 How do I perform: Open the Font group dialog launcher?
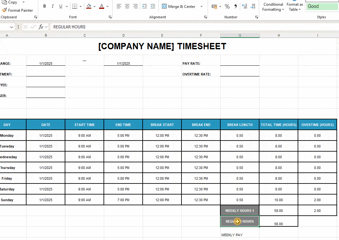[110, 17]
